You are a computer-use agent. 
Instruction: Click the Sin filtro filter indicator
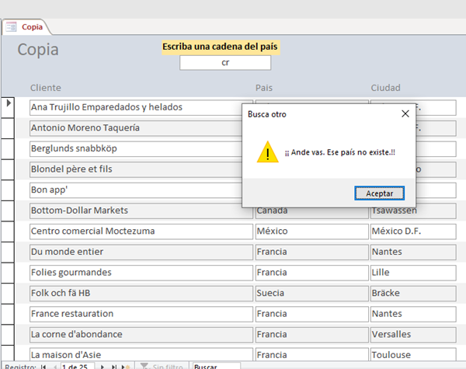[x=162, y=367]
